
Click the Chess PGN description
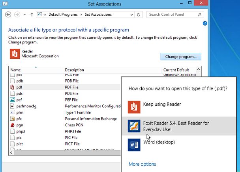coord(74,125)
